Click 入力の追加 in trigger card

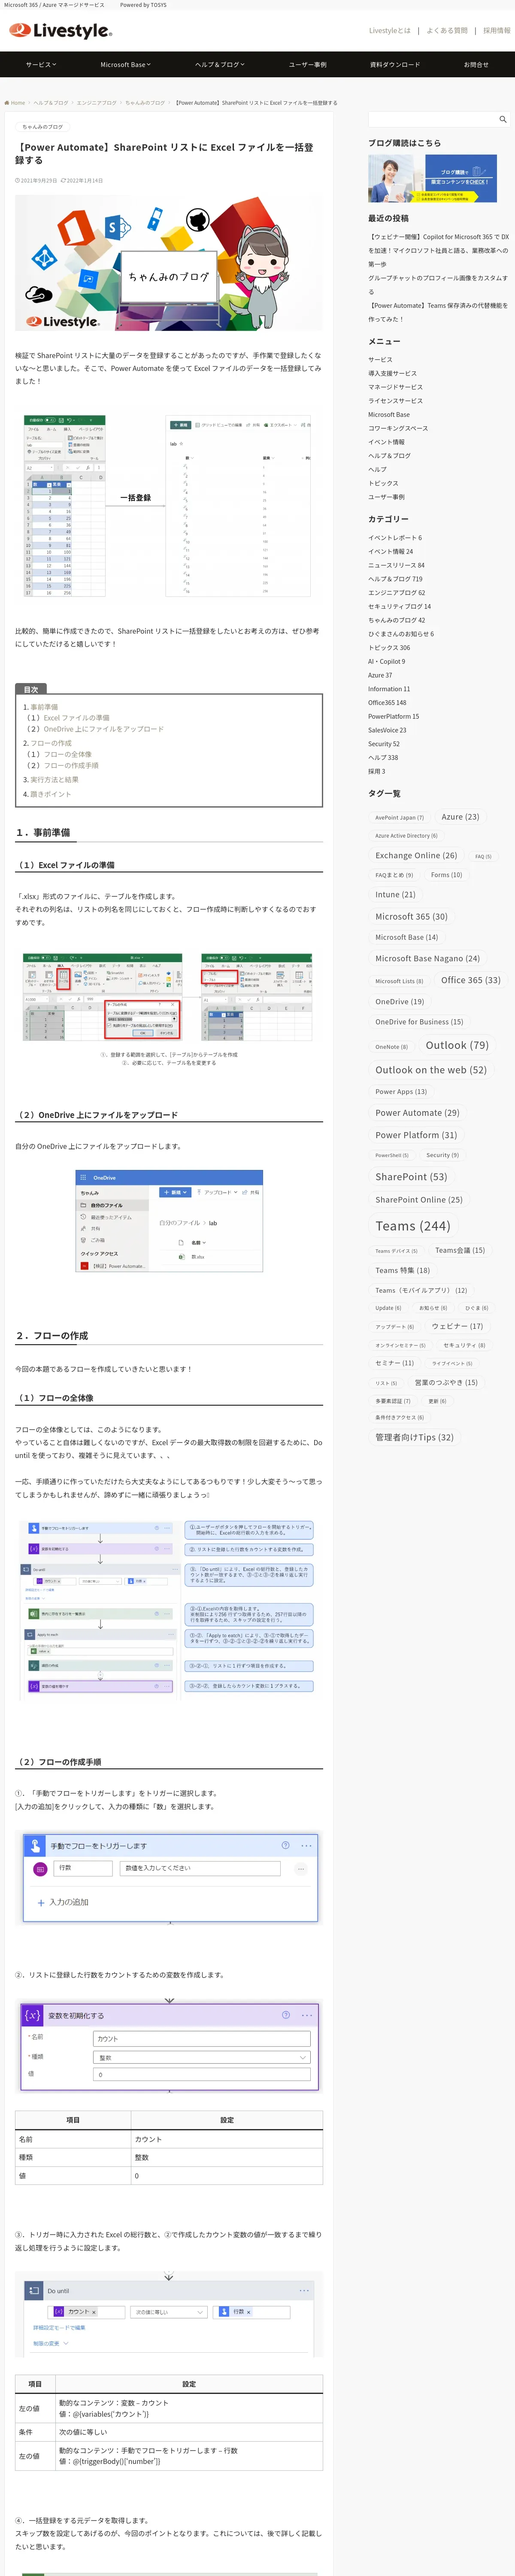click(69, 1902)
